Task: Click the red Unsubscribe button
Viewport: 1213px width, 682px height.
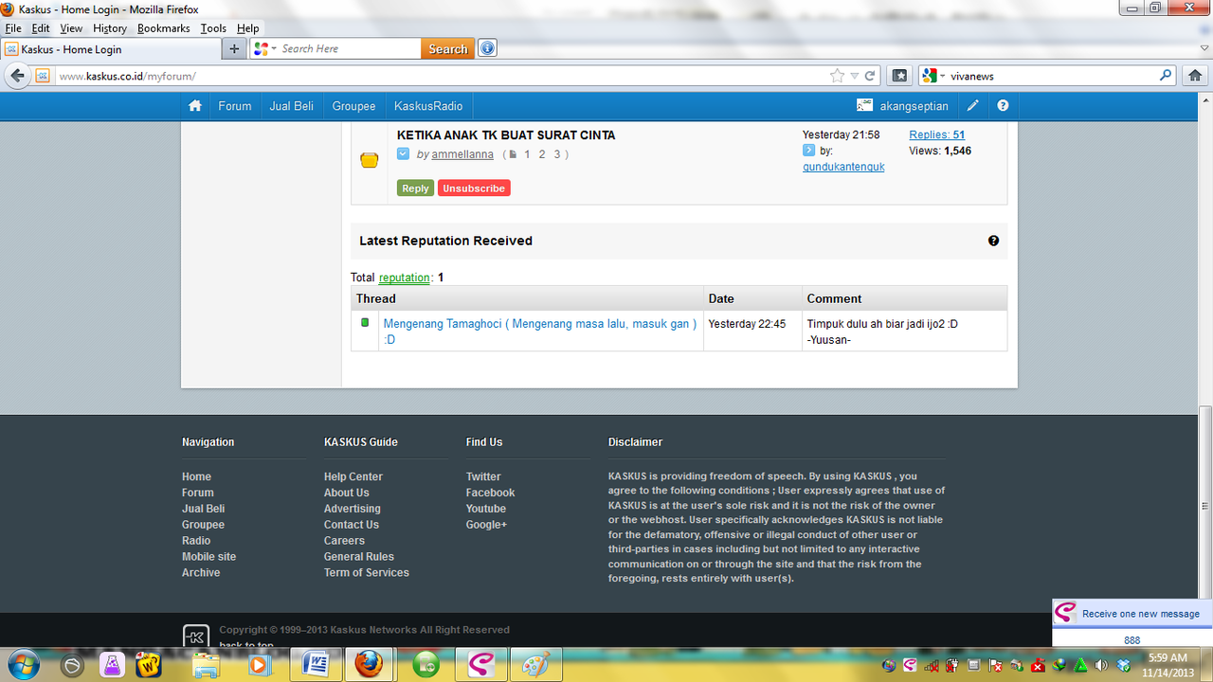Action: click(474, 188)
